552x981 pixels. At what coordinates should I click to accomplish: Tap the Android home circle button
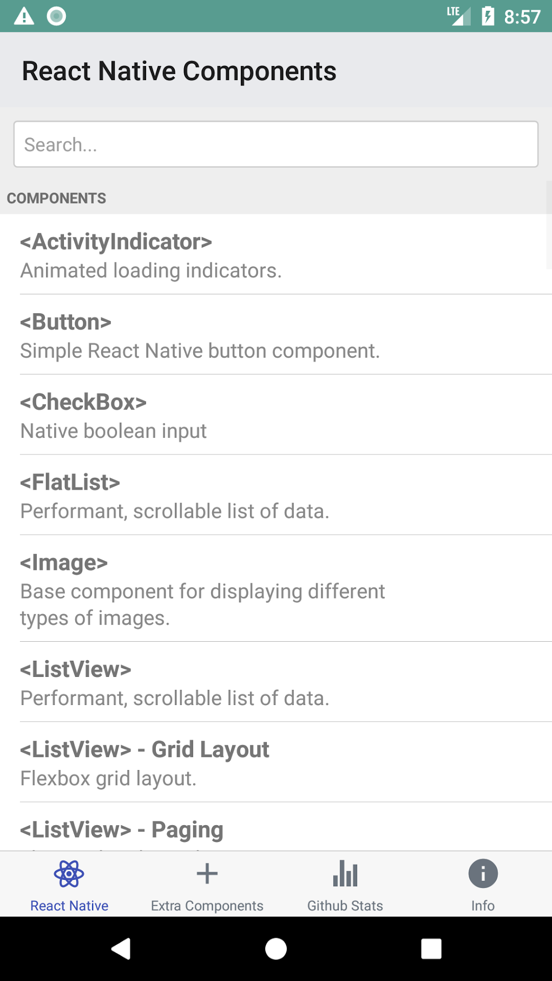tap(276, 948)
